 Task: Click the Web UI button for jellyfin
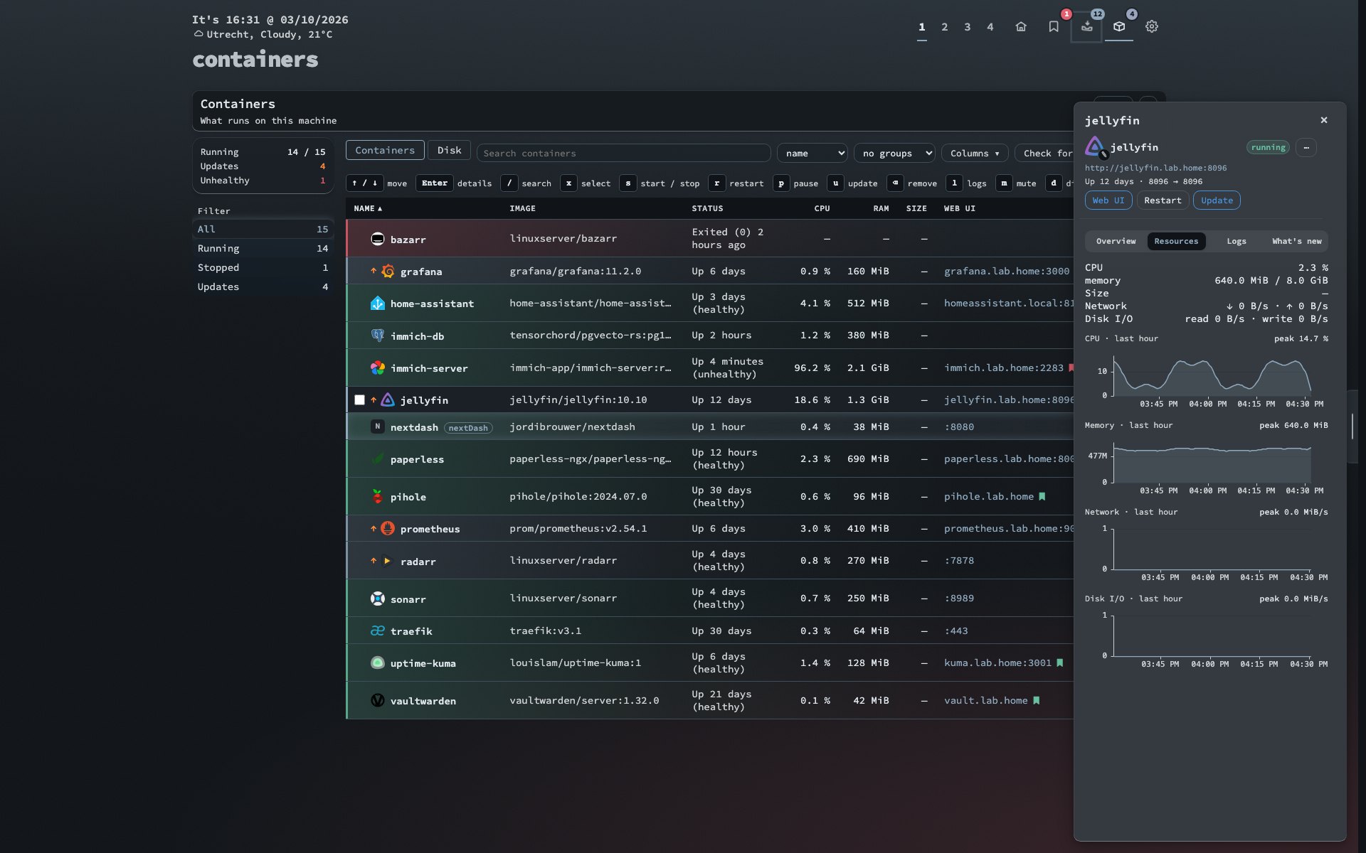coord(1108,200)
